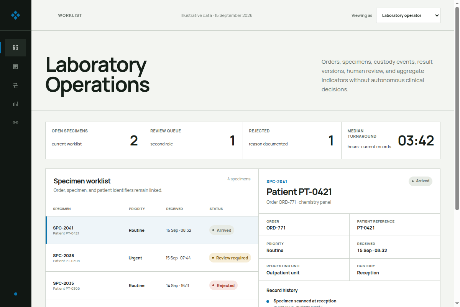Screen dimensions: 460x307
Task: Click the Rejected status badge
Action: tap(223, 286)
